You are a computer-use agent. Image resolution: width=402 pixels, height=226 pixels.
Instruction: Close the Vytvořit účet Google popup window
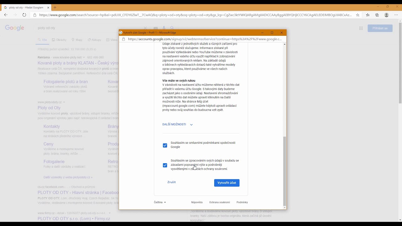pos(281,33)
